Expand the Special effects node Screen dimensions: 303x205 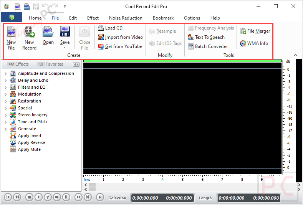coord(5,108)
